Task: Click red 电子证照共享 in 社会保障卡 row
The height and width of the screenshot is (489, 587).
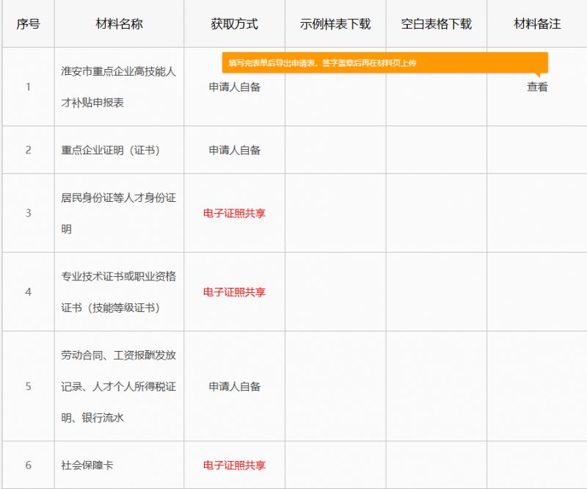Action: (234, 465)
